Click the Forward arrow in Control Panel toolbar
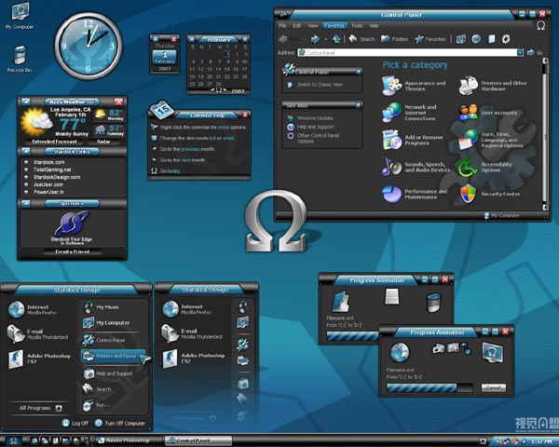Viewport: 559px width, 447px height. [315, 39]
